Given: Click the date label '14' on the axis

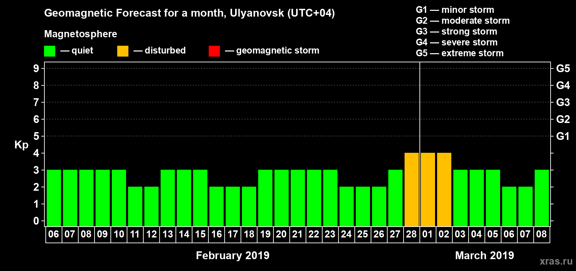Looking at the screenshot, I should point(184,234).
